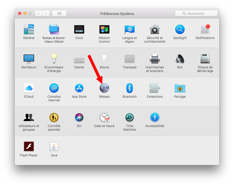The height and width of the screenshot is (186, 234).
Task: Open Utilisateurs et groupes pane
Action: (29, 117)
